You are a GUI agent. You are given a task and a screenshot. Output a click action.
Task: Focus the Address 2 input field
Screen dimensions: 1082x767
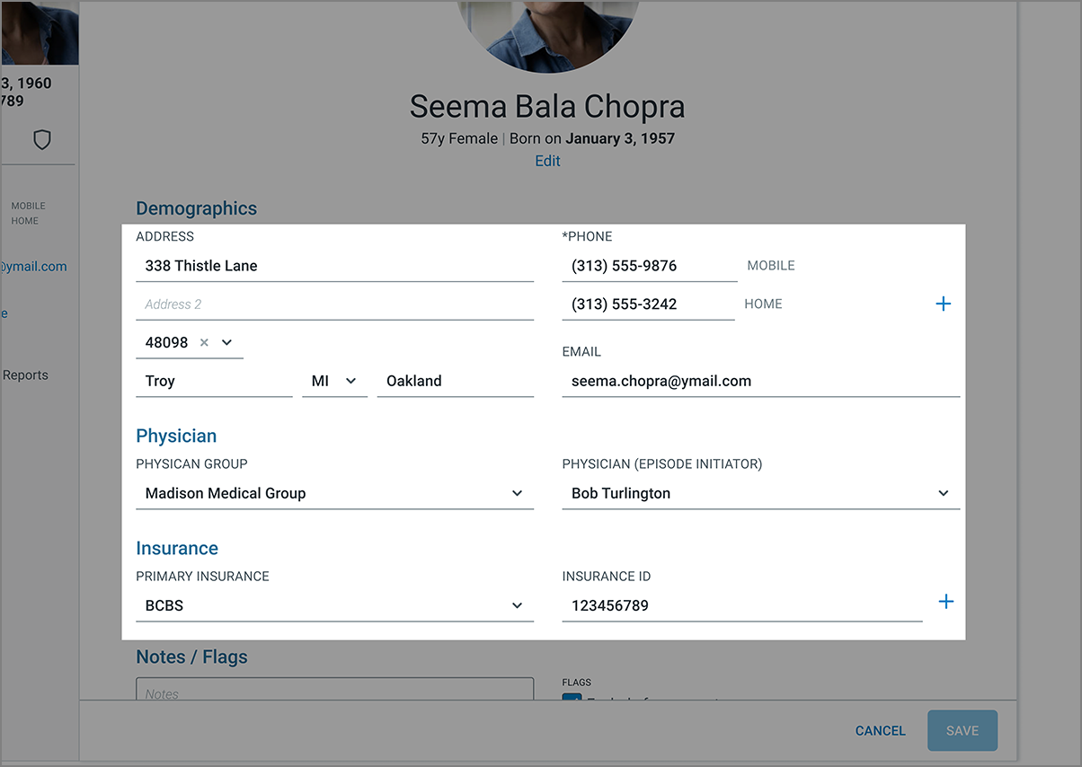pos(334,304)
